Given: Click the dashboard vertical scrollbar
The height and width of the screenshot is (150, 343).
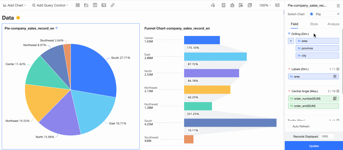Looking at the screenshot, I should pos(283,12).
